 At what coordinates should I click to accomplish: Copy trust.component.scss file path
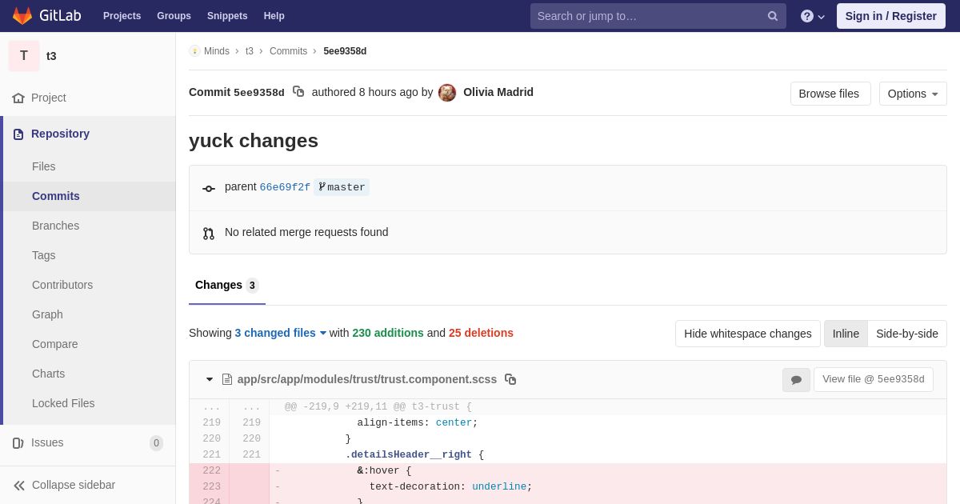point(510,379)
